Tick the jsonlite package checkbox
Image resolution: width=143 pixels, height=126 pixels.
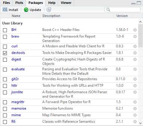[5, 92]
